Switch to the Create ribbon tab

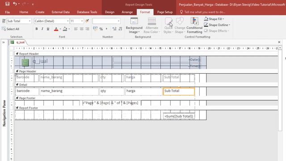coord(40,12)
